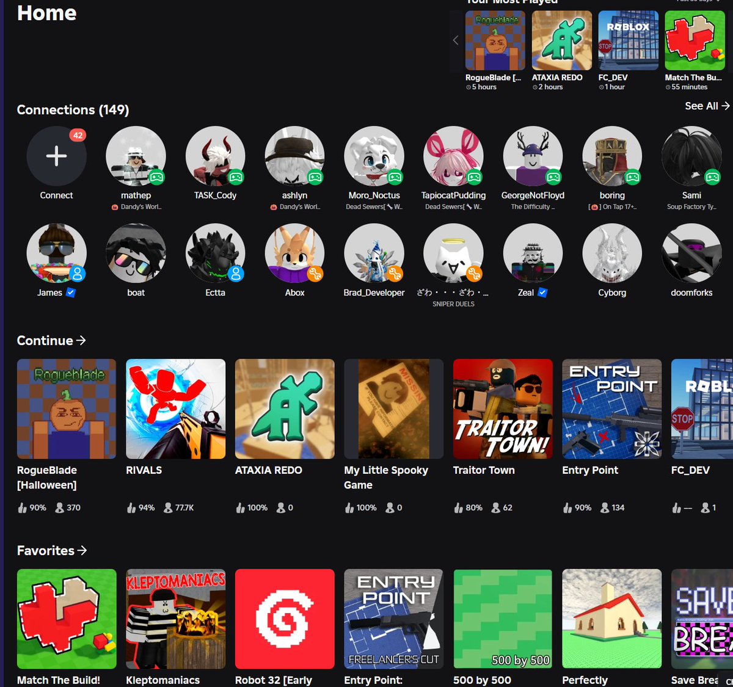Image resolution: width=733 pixels, height=687 pixels.
Task: Click the Connect plus icon
Action: point(56,156)
